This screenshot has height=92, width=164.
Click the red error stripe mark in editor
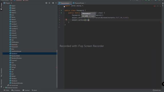161,22
